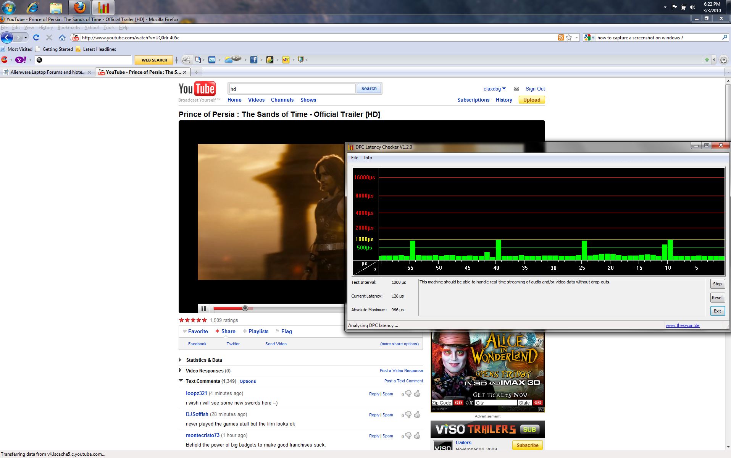Collapse the Text Comments section
This screenshot has height=458, width=731.
point(181,380)
